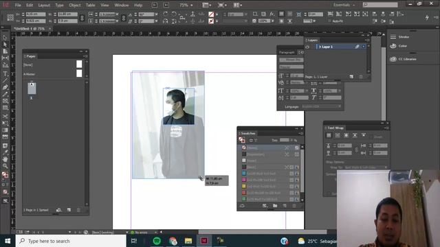This screenshot has height=247, width=440.
Task: Select the Selection tool arrow
Action: coord(5,38)
